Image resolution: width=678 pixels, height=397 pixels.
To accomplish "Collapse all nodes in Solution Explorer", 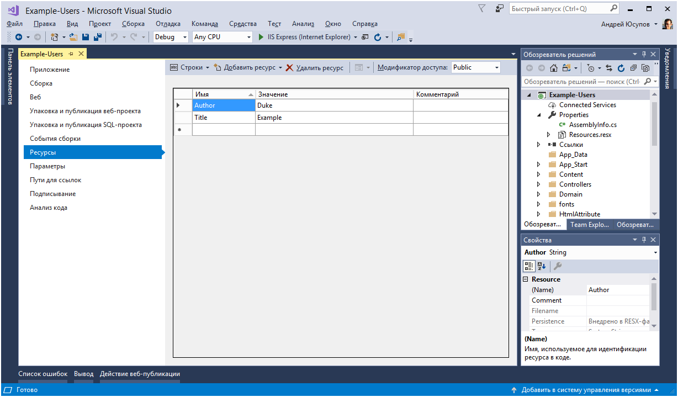I will tap(633, 68).
